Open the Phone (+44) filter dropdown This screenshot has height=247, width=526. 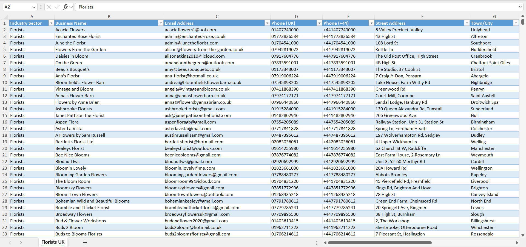coord(371,23)
